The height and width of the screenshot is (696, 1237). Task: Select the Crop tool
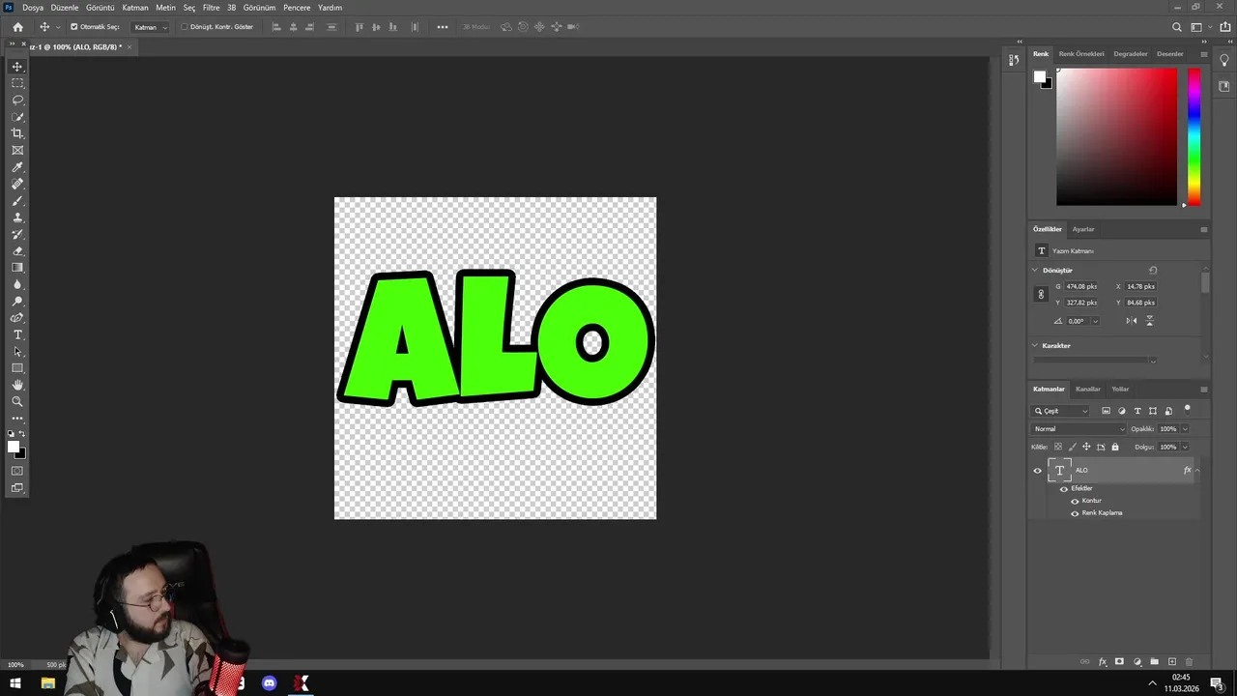pyautogui.click(x=17, y=133)
